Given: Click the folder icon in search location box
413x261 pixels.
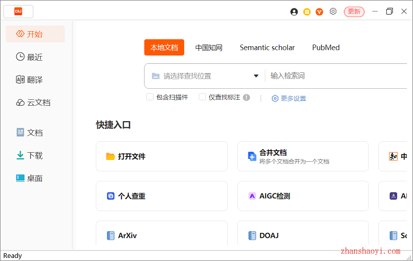Looking at the screenshot, I should click(155, 76).
